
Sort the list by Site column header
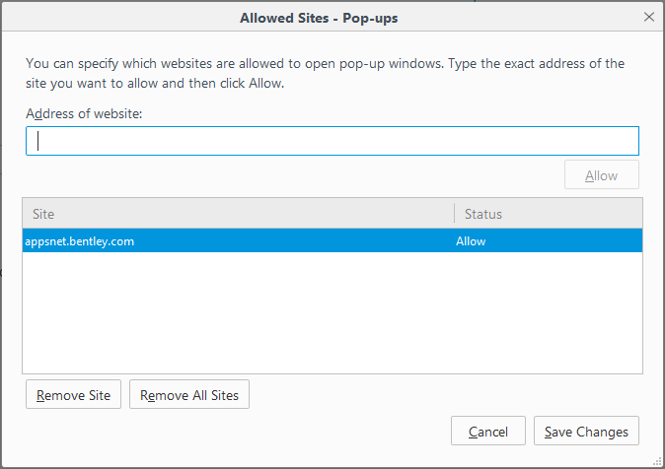pyautogui.click(x=239, y=214)
